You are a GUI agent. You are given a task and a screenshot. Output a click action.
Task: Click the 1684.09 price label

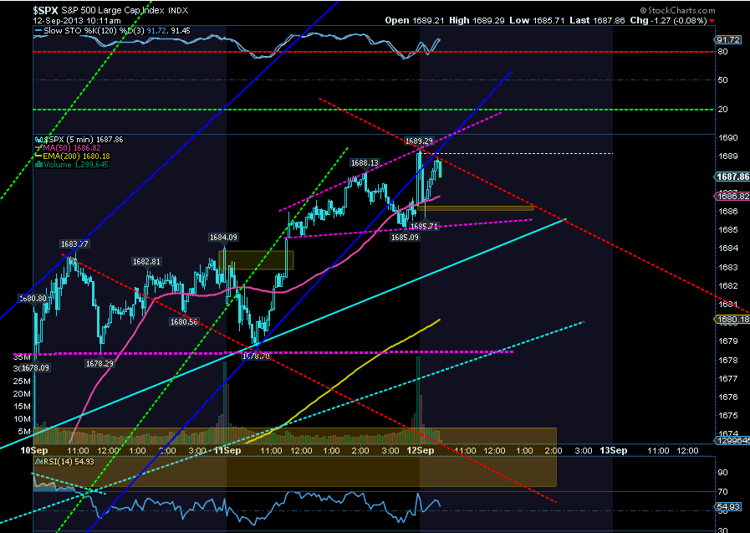coord(223,238)
